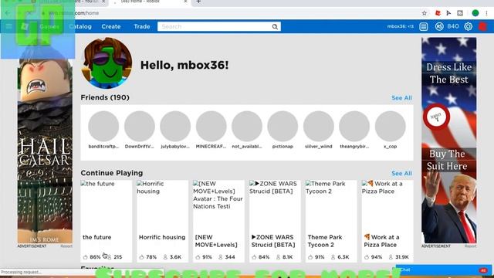Bookmark the page with the star icon
This screenshot has height=278, width=494.
point(425,13)
